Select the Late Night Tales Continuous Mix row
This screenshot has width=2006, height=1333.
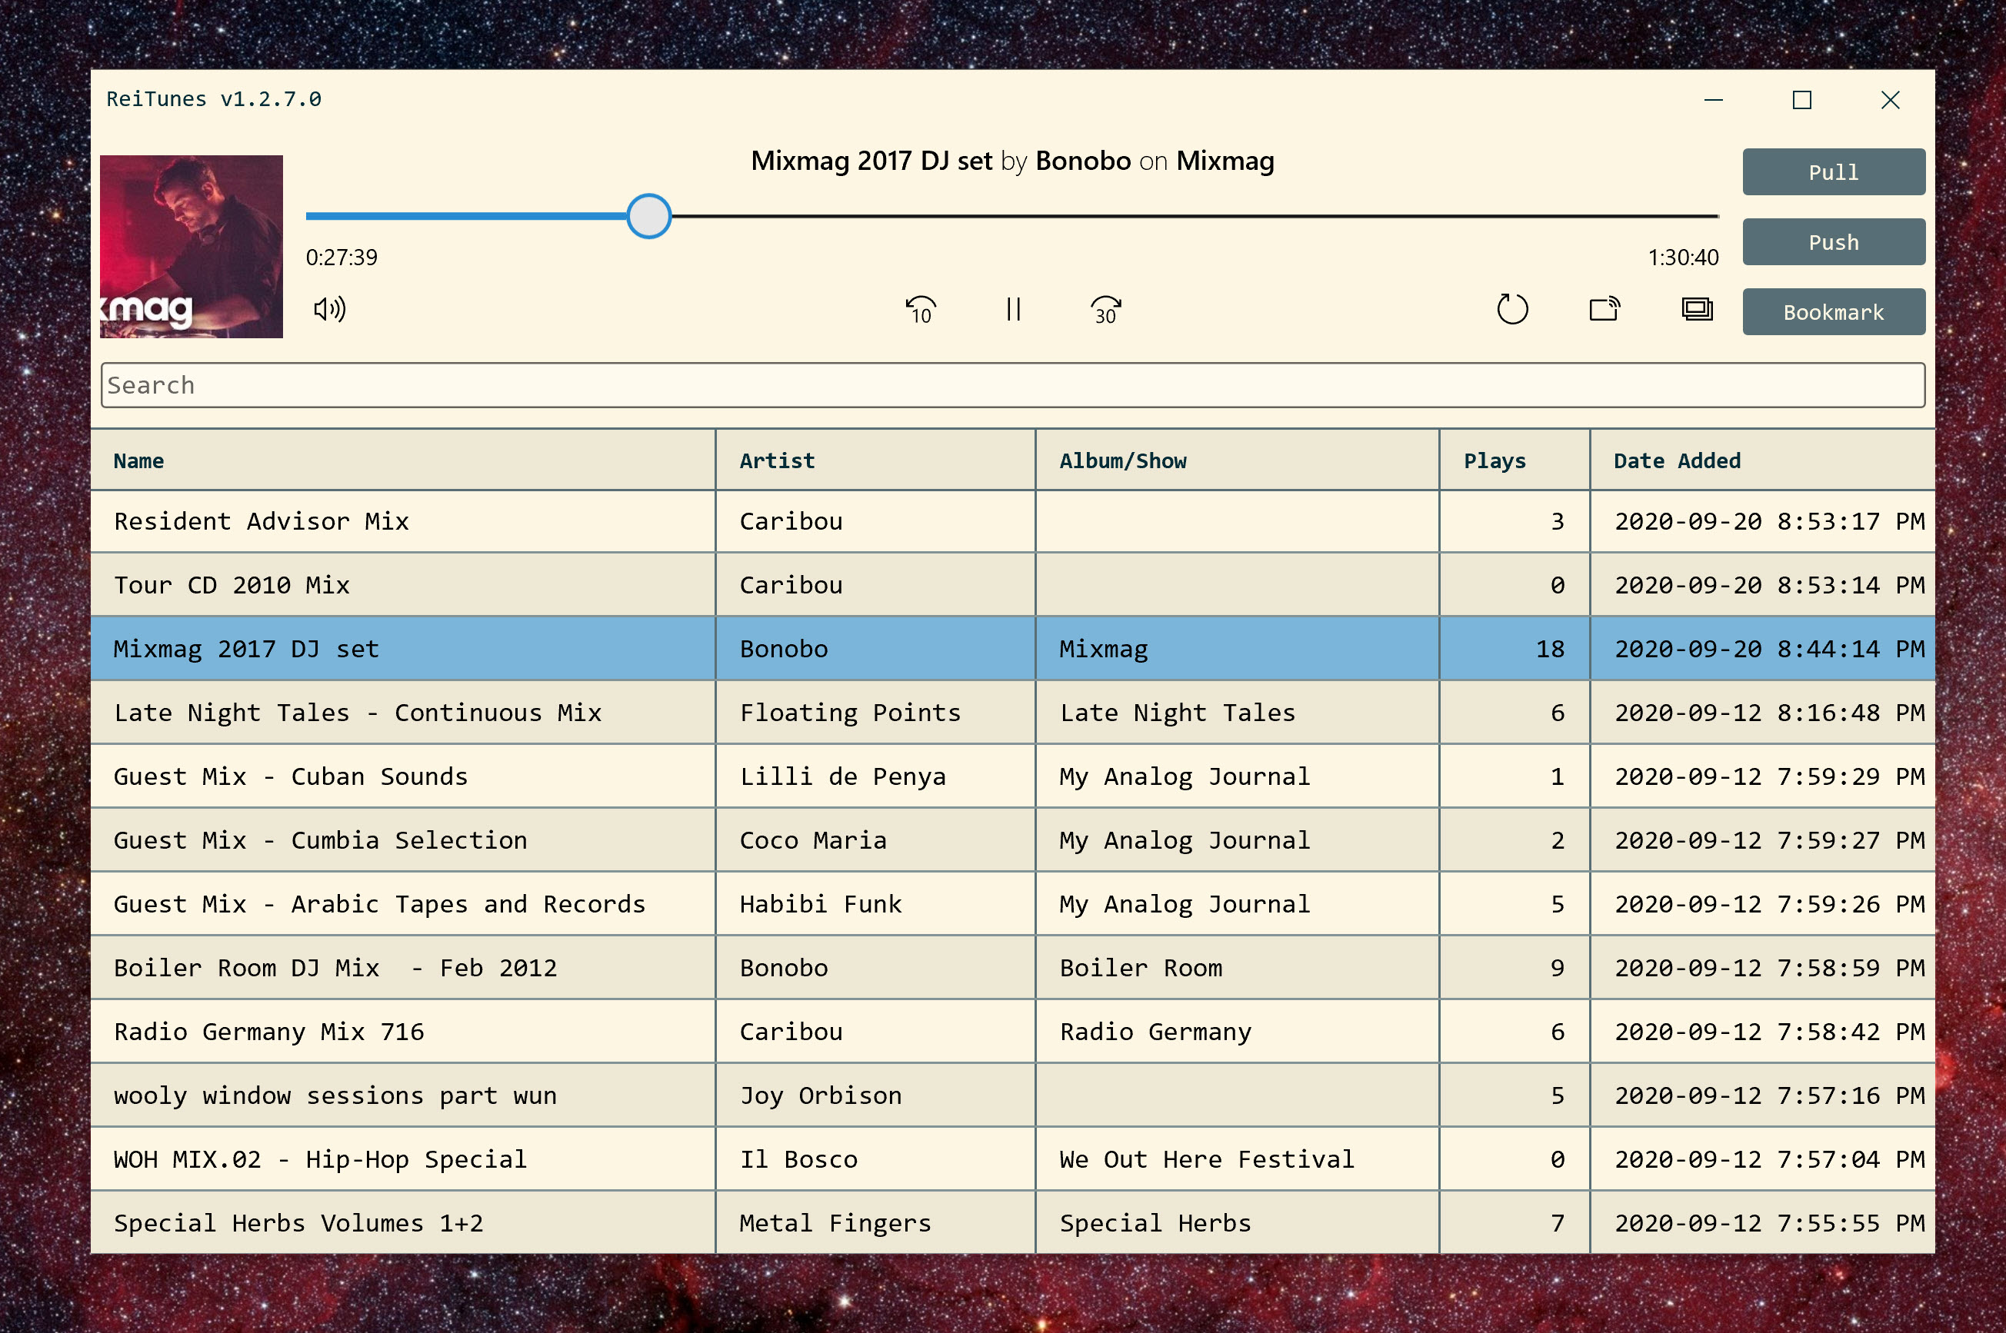coord(357,713)
